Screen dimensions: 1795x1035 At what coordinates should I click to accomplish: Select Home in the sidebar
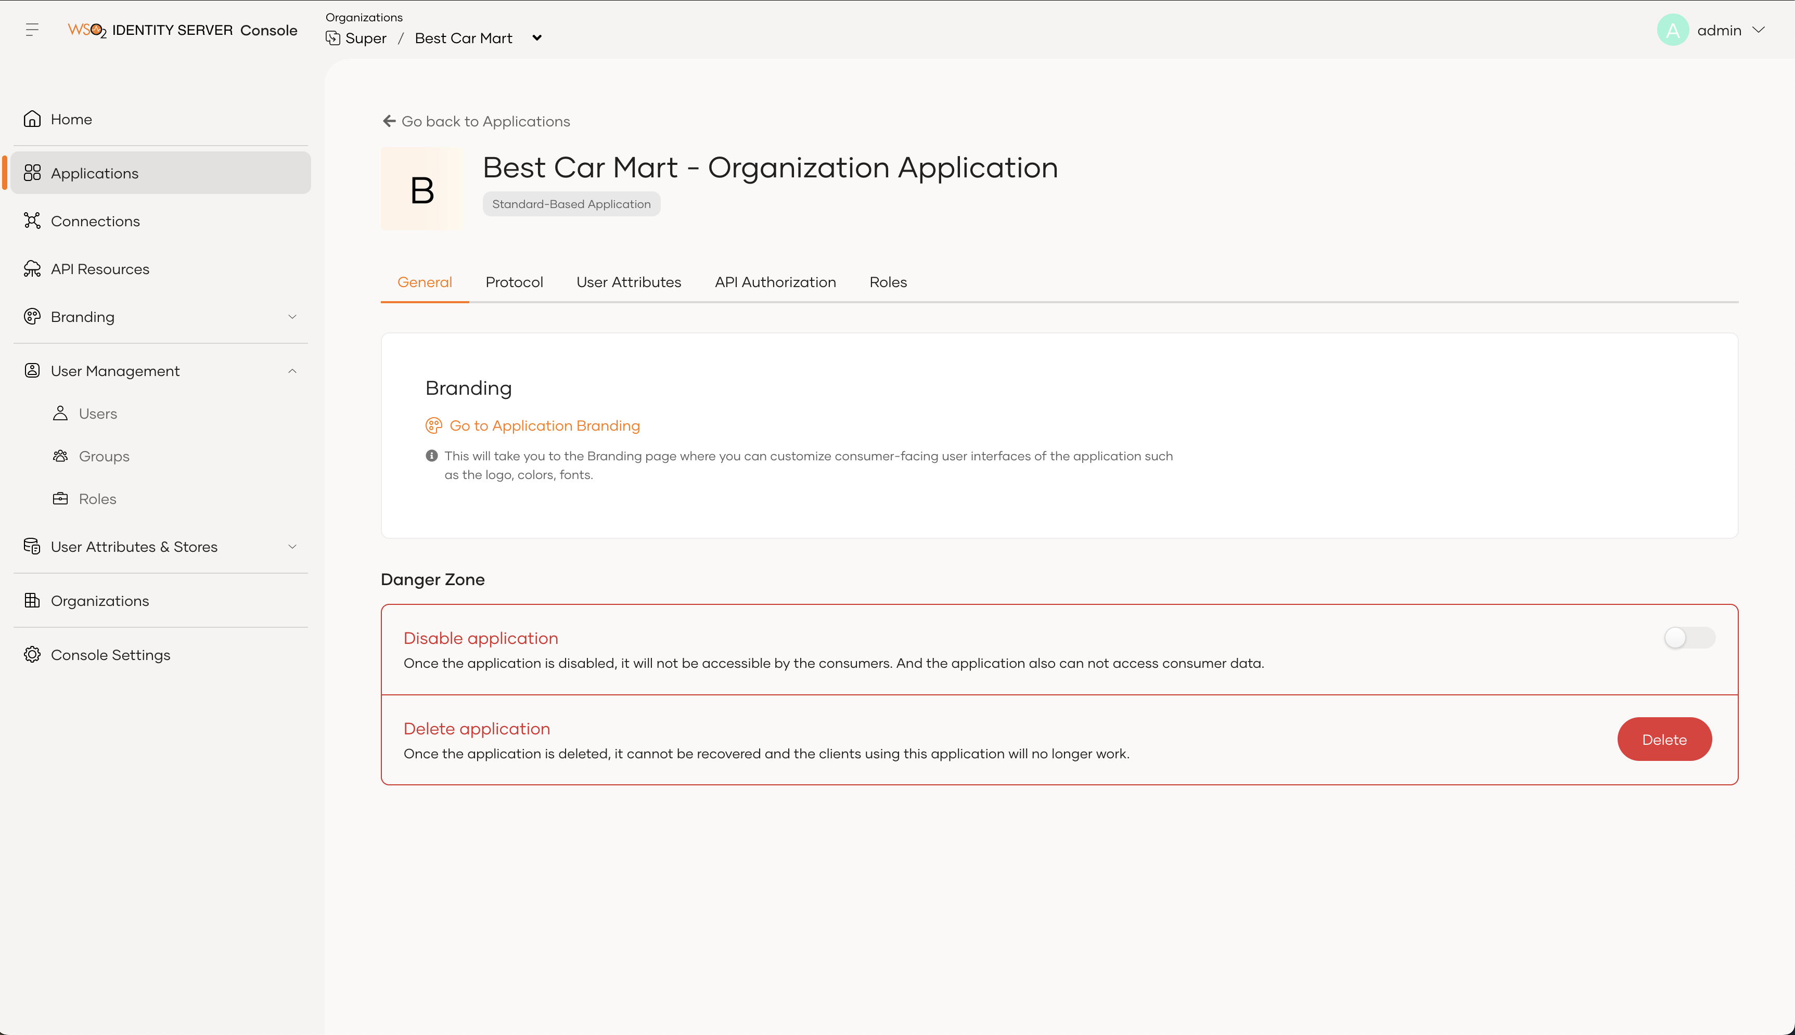161,119
